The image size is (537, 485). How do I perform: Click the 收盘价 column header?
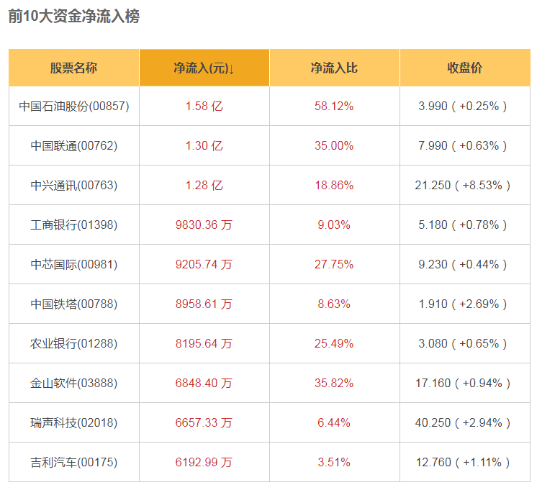(464, 68)
